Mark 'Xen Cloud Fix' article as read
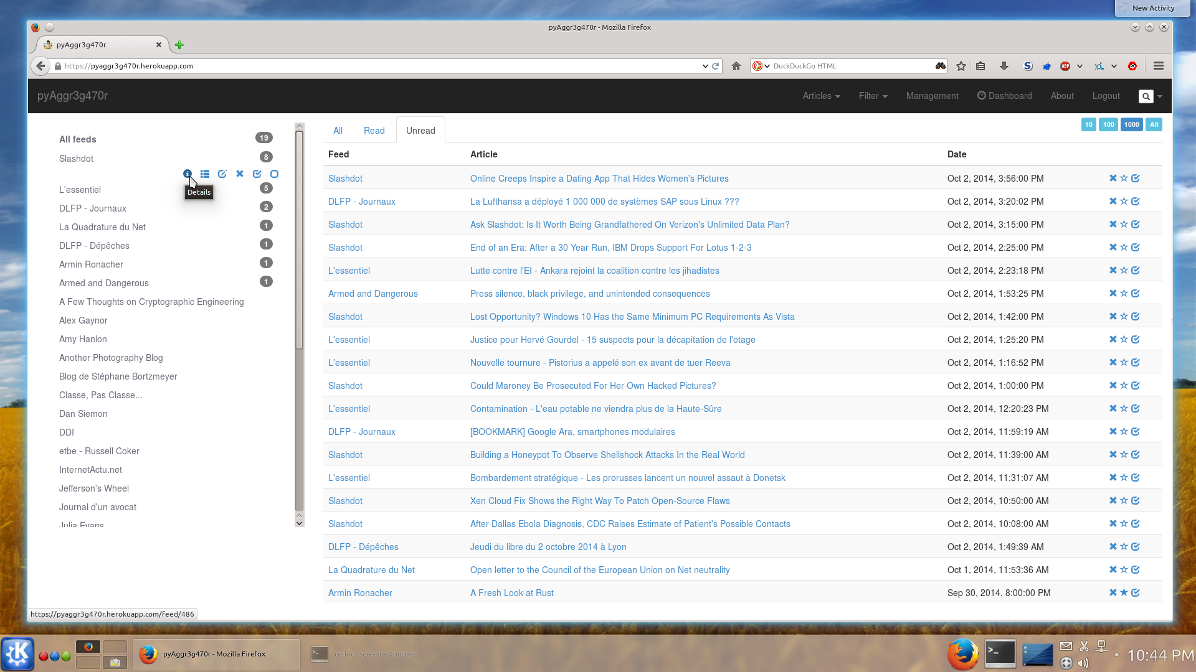Image resolution: width=1196 pixels, height=672 pixels. click(x=1136, y=501)
